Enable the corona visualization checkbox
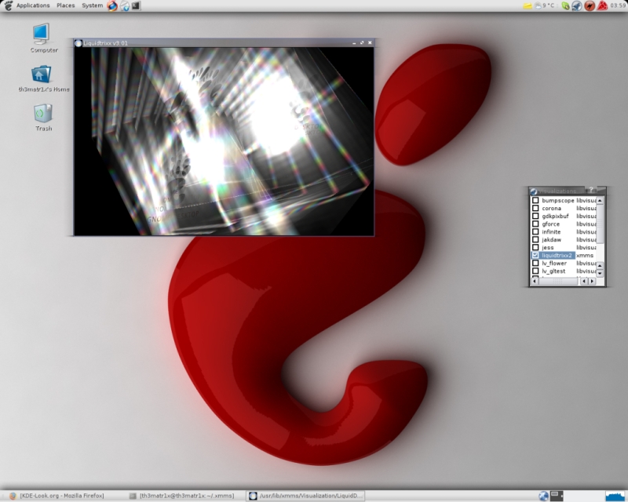This screenshot has width=628, height=502. pyautogui.click(x=535, y=208)
